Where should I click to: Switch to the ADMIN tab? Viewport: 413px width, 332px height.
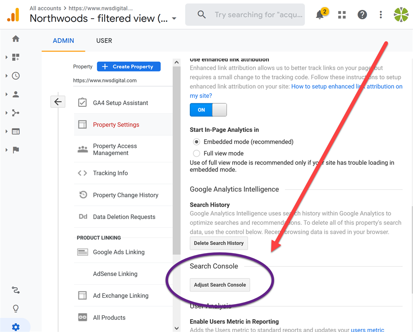coord(63,41)
